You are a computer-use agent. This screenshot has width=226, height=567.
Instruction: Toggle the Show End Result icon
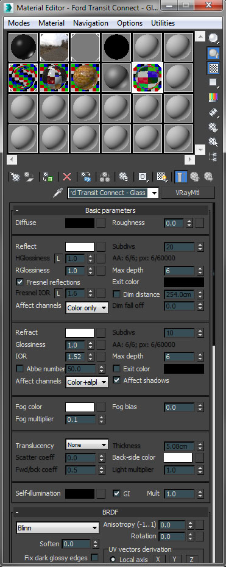click(181, 176)
